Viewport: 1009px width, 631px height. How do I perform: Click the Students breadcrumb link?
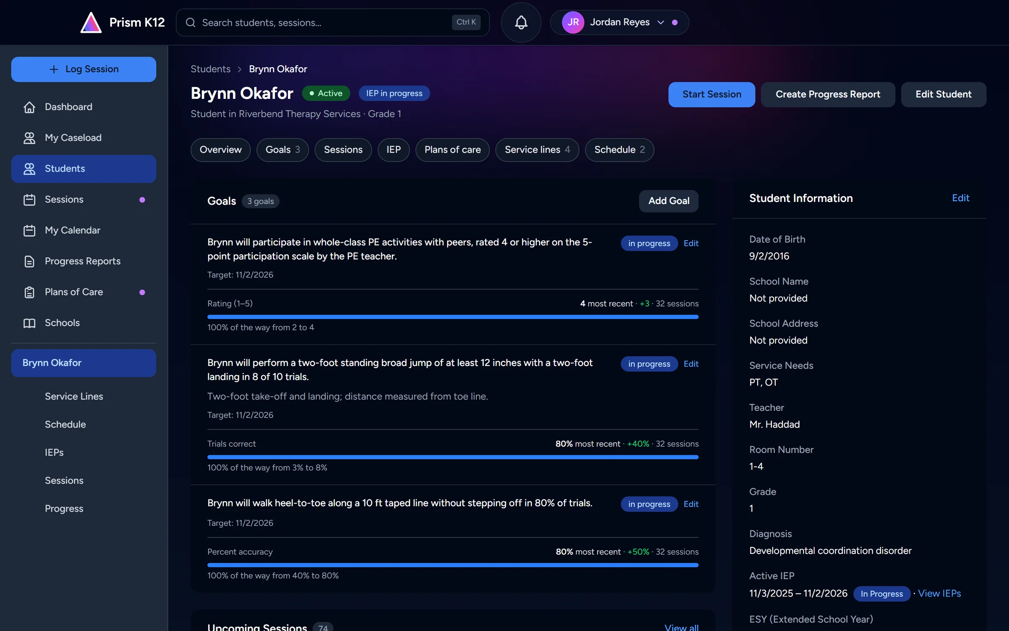[x=210, y=69]
